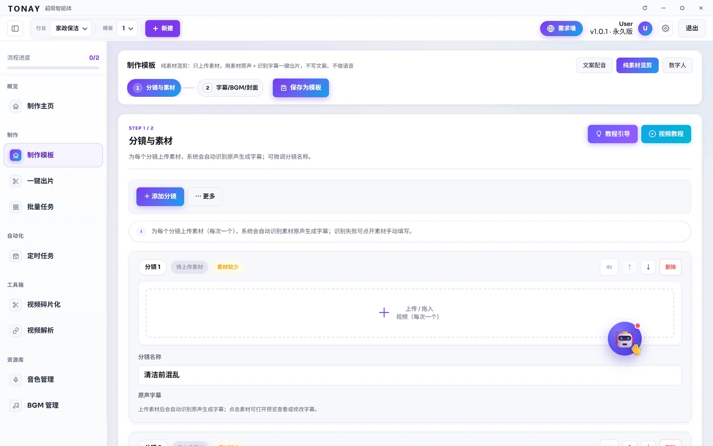
Task: Open the template number 1 dropdown
Action: [x=127, y=29]
